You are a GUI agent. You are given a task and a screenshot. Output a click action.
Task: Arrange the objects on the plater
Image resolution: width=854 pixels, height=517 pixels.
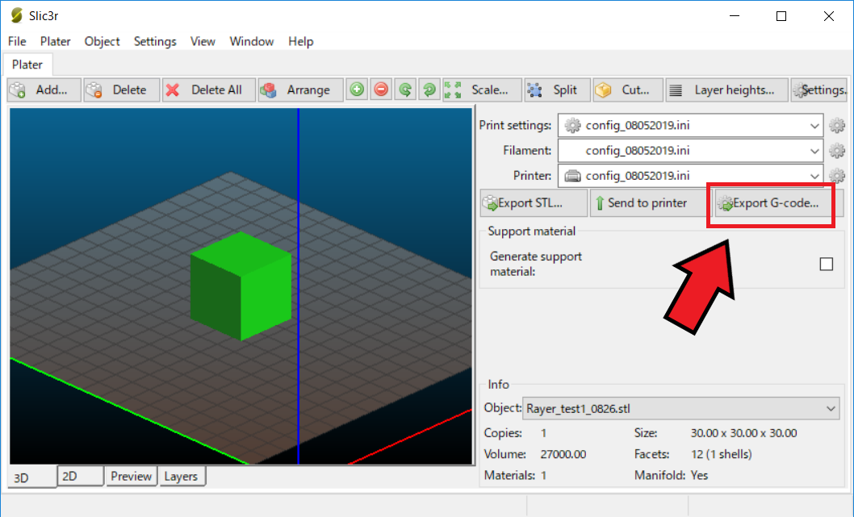tap(300, 90)
